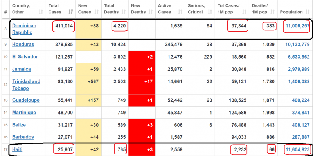Open Belize population 408,127 link
This screenshot has width=313, height=156.
(301, 125)
